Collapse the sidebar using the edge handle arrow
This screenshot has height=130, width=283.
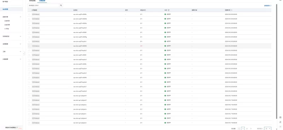coord(24,54)
